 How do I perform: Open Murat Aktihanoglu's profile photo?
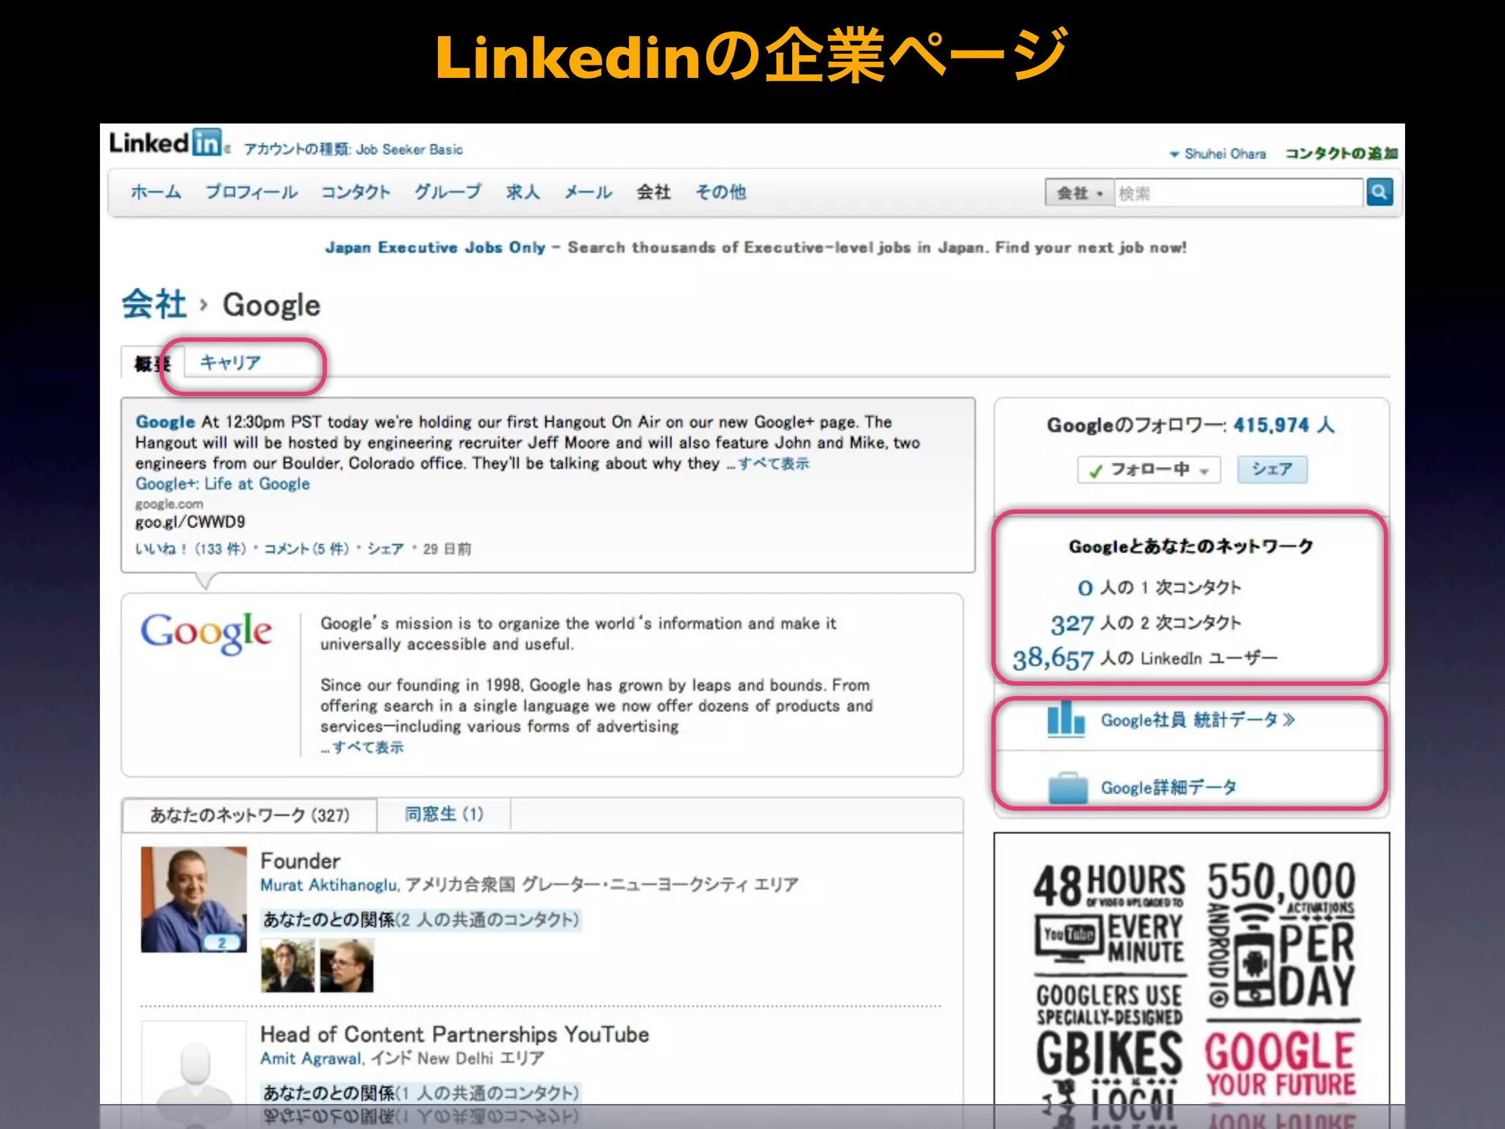click(x=194, y=899)
